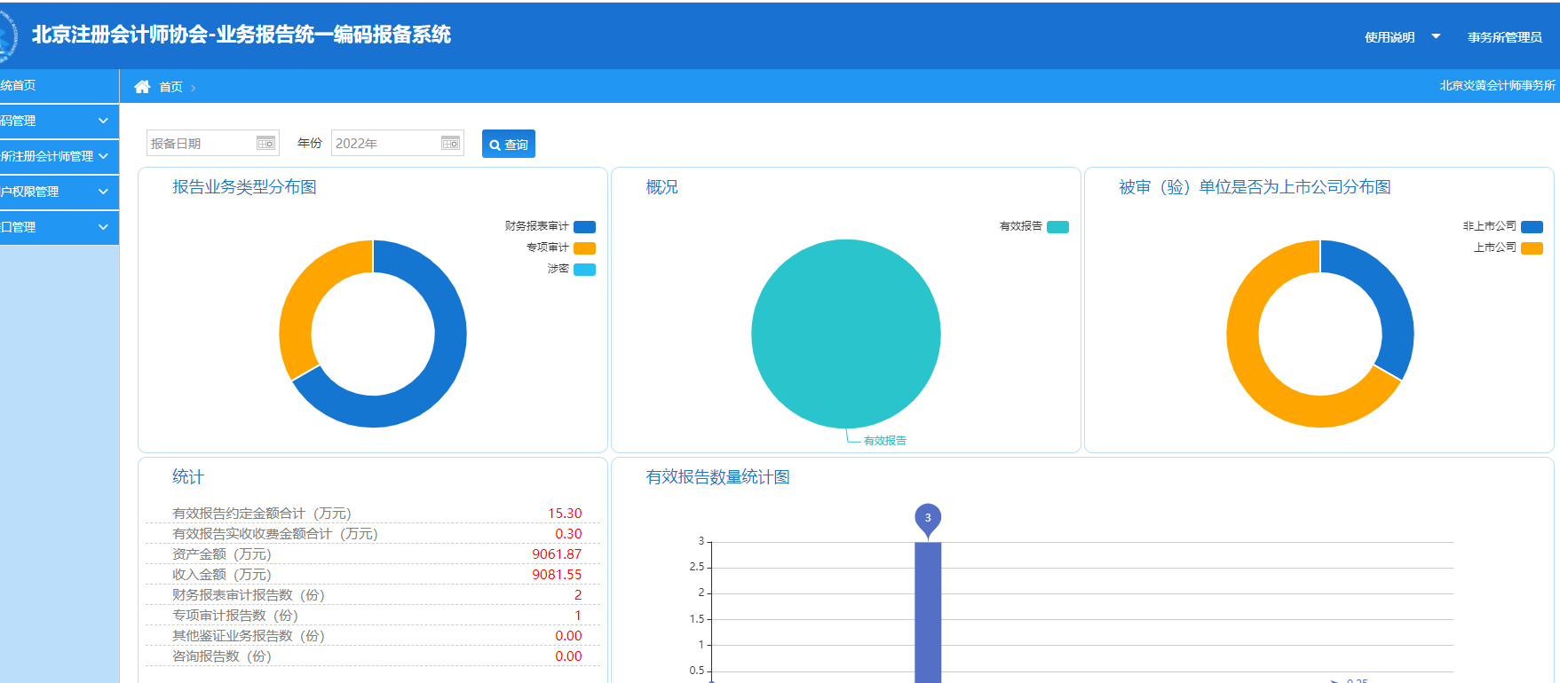Image resolution: width=1560 pixels, height=683 pixels.
Task: Open the 事务所管理员 user link
Action: coord(1504,37)
